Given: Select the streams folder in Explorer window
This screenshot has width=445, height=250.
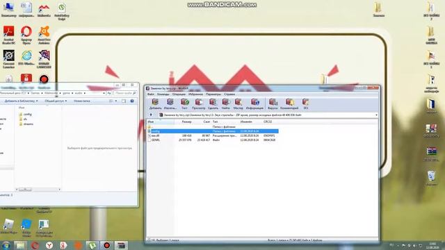Looking at the screenshot, I should 26,124.
